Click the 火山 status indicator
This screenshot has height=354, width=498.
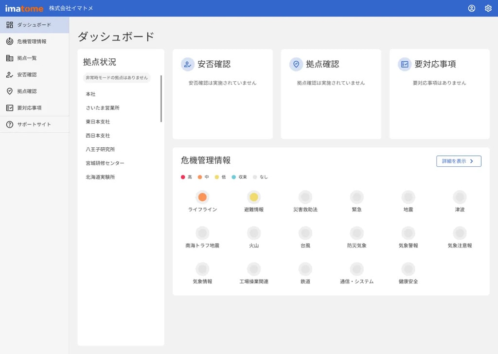click(x=254, y=233)
